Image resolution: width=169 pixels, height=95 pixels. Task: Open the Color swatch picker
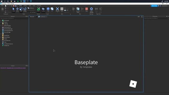62,9
